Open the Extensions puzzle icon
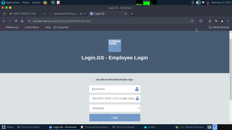Viewport: 232px width, 130px height. coord(201,21)
